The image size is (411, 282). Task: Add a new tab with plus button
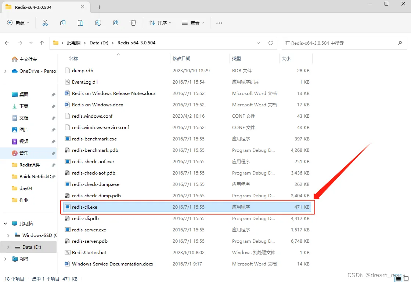99,7
